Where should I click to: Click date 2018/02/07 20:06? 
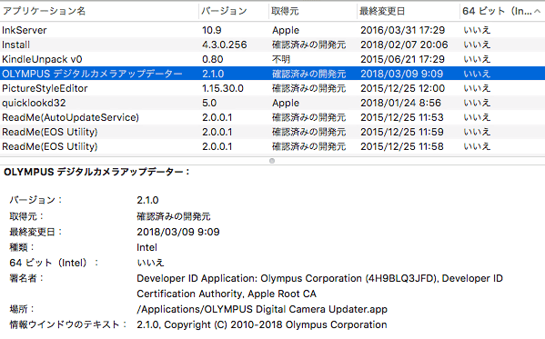click(404, 45)
